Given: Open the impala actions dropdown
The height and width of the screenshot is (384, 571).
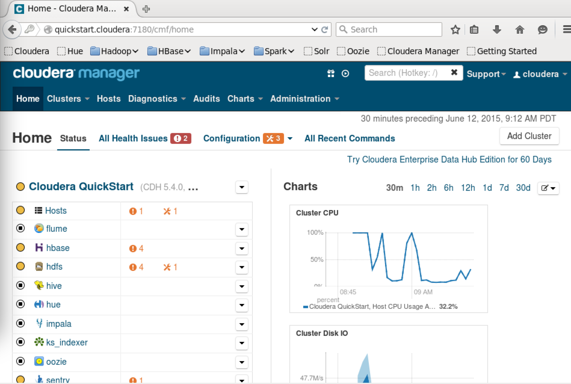Looking at the screenshot, I should (x=242, y=324).
